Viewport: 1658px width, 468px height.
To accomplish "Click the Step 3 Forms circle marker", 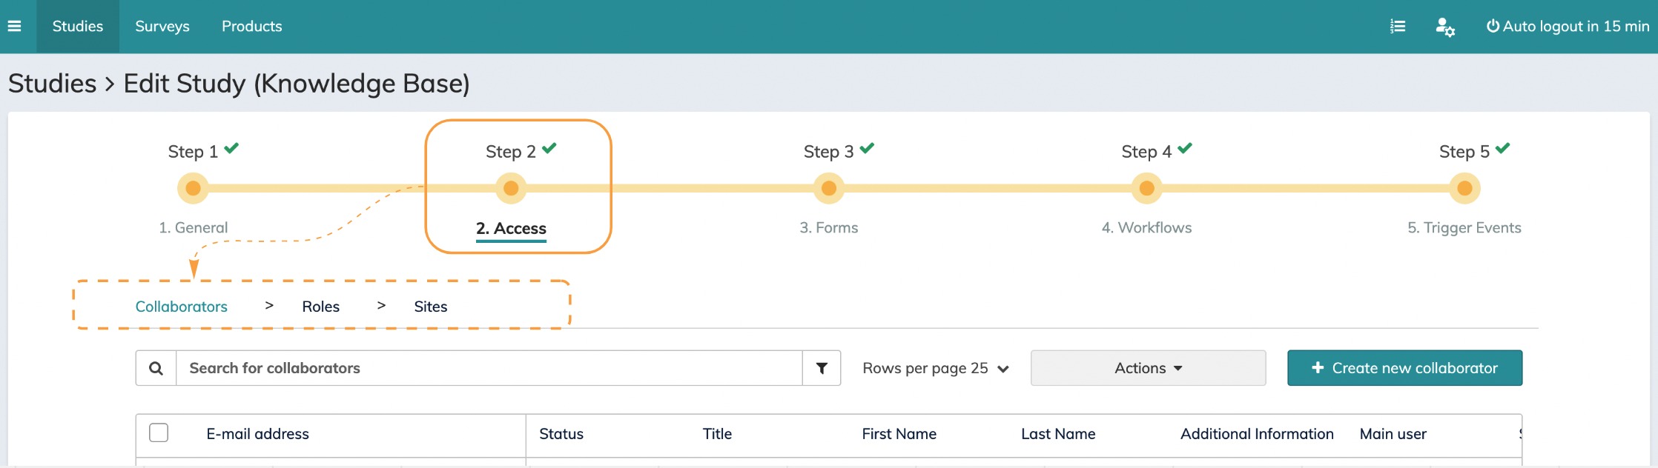I will pyautogui.click(x=828, y=188).
